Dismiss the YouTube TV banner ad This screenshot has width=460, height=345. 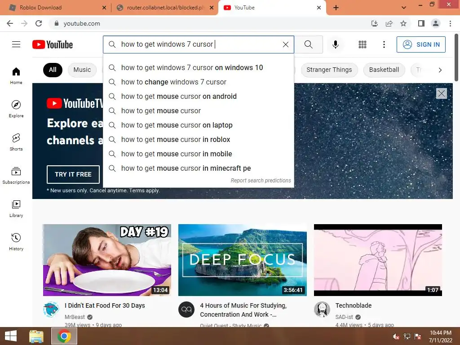coord(441,93)
